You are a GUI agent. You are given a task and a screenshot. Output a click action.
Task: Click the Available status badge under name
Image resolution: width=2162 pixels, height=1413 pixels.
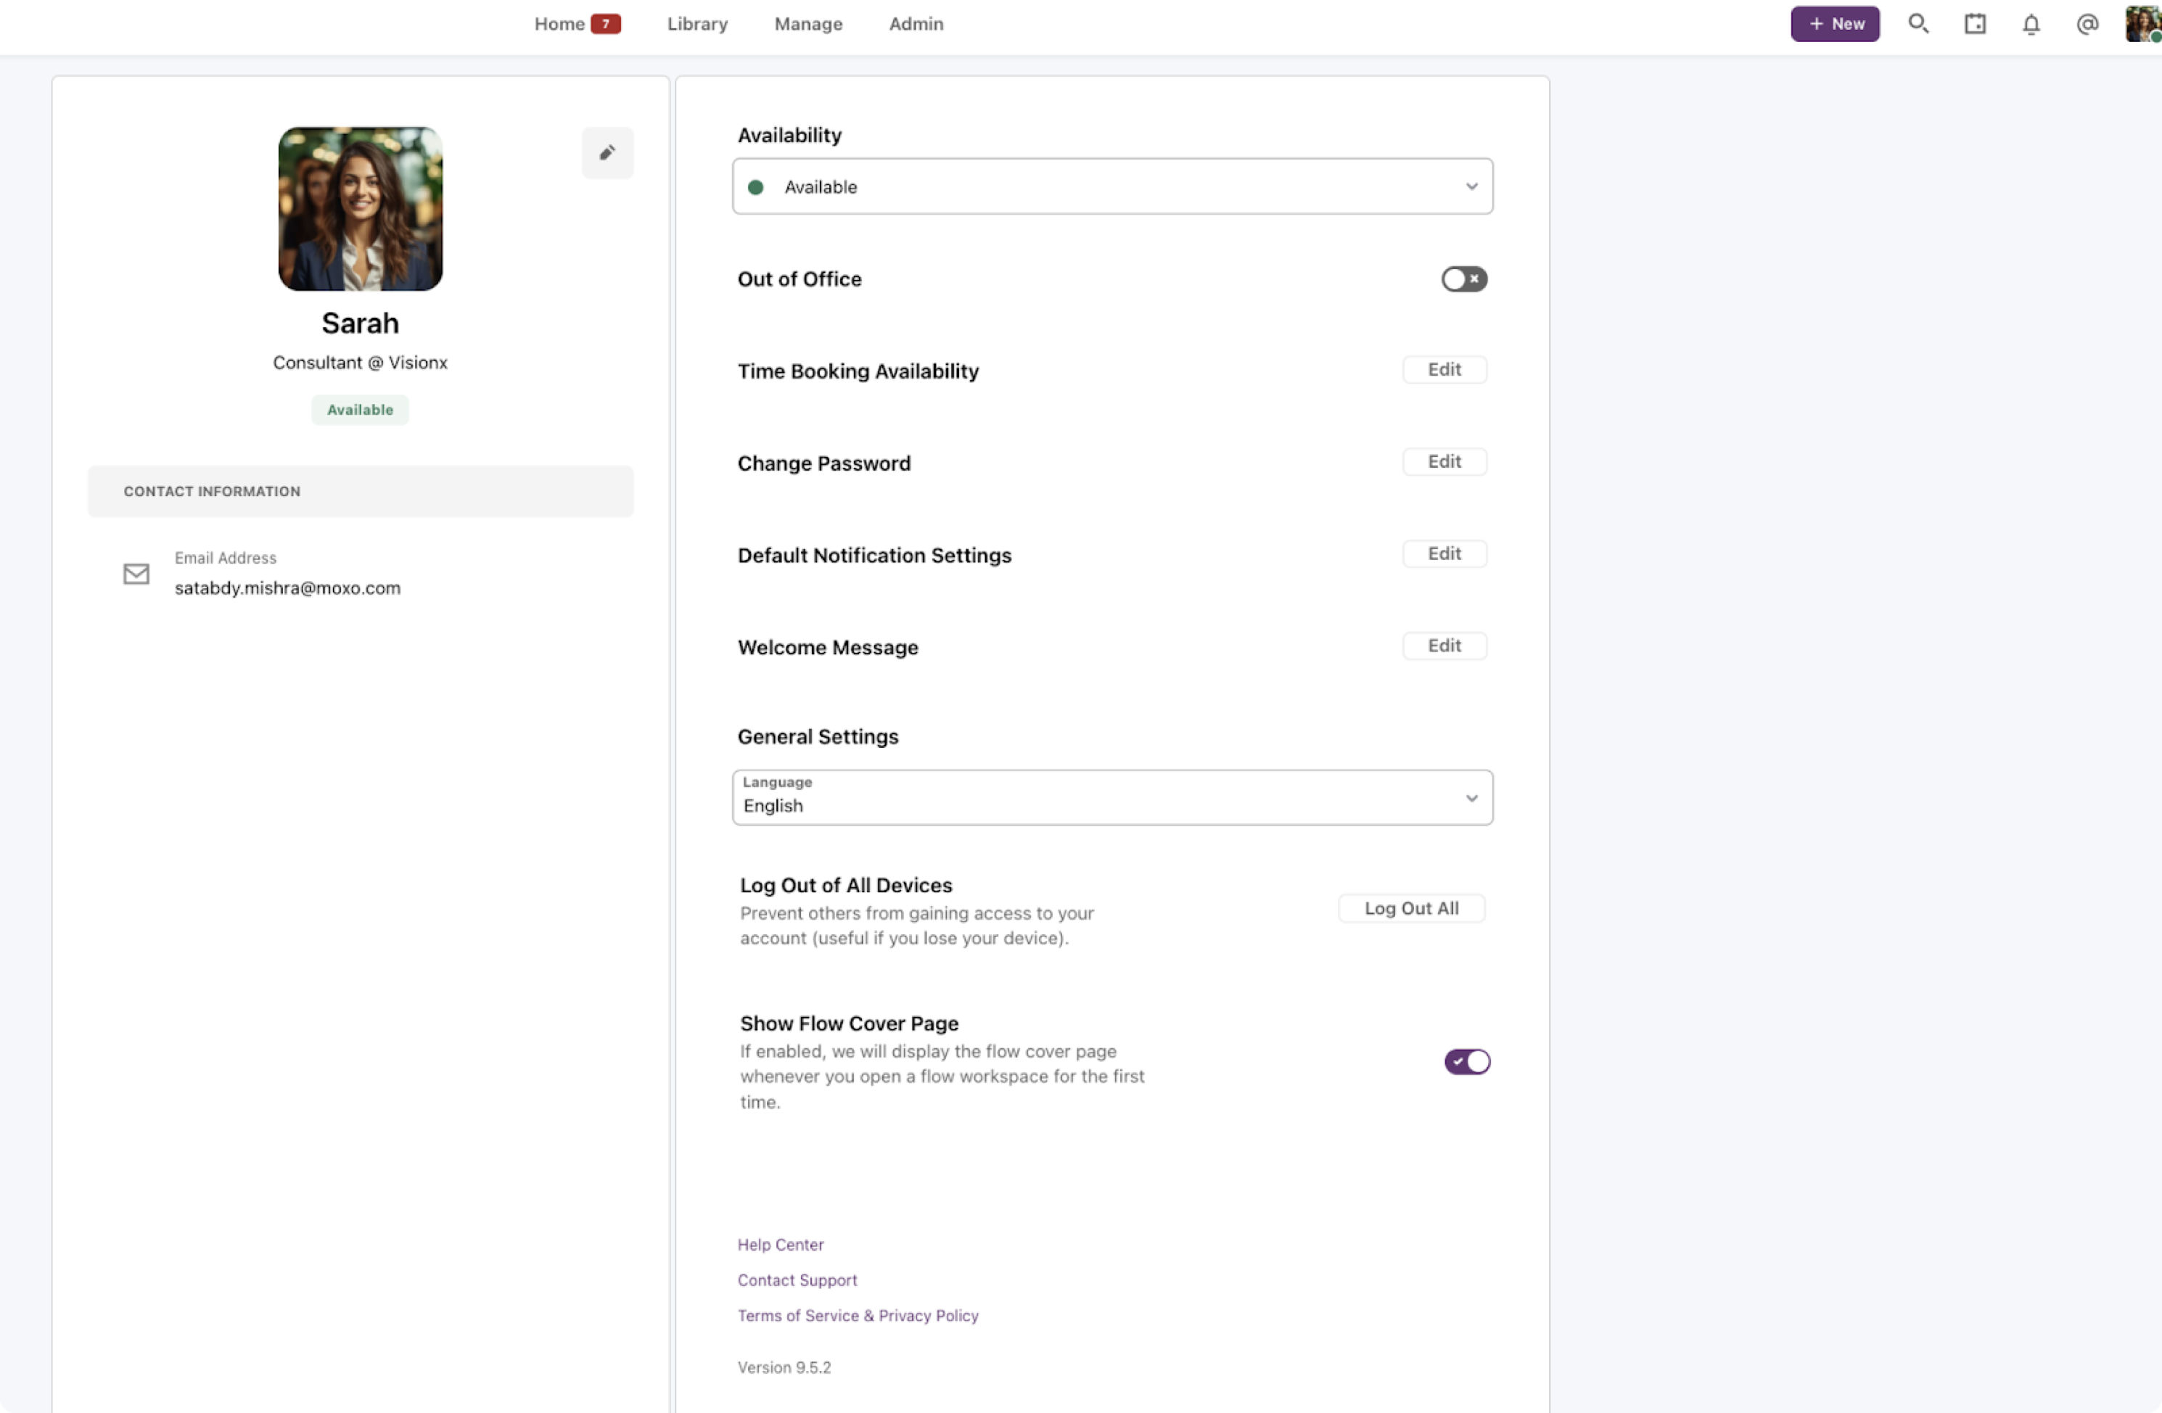point(360,410)
